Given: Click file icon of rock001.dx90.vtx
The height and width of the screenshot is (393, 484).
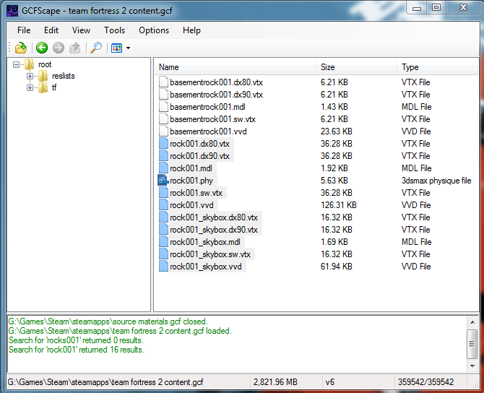Looking at the screenshot, I should coord(163,156).
